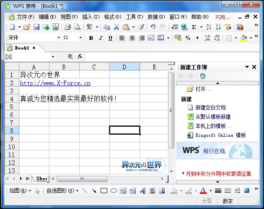The height and width of the screenshot is (209, 264).
Task: Click the Paste clipboard icon
Action: click(x=126, y=27)
